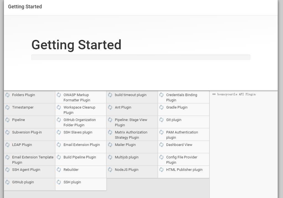Image resolution: width=283 pixels, height=198 pixels.
Task: Click the 'GitHub Organization Folder Plugin' text
Action: click(x=80, y=122)
